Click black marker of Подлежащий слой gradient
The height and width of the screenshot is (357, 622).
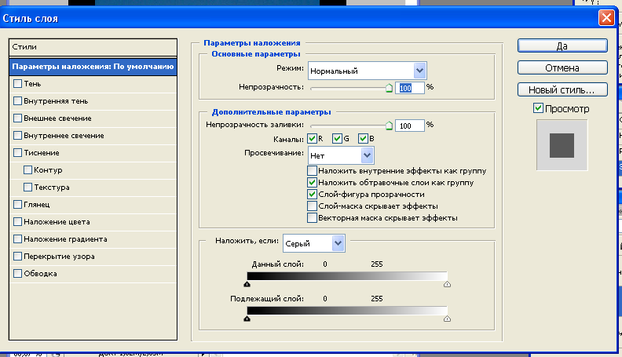[x=247, y=319]
